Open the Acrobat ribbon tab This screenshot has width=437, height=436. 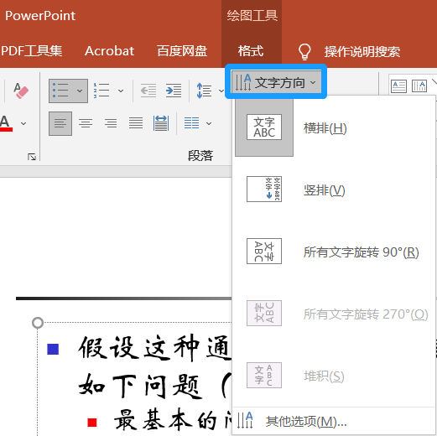point(109,51)
